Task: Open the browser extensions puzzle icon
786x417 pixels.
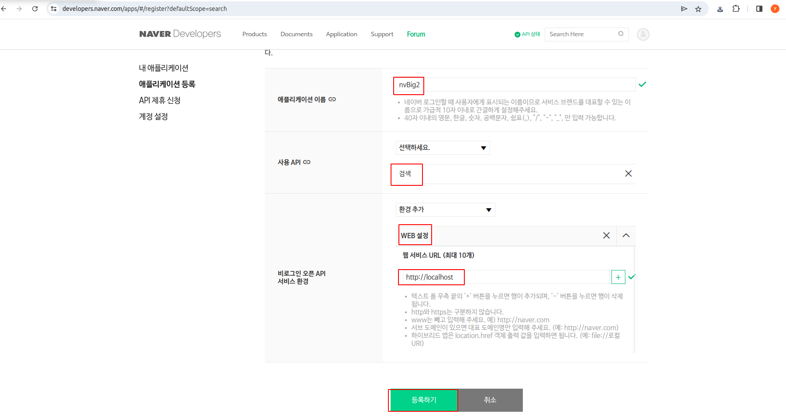Action: [736, 9]
